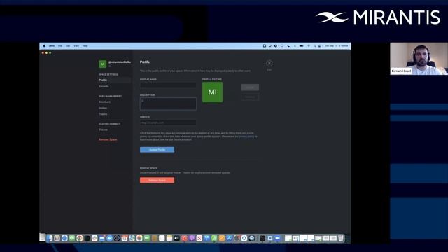Open the Edit menu
Image resolution: width=448 pixels, height=252 pixels.
[x=68, y=46]
